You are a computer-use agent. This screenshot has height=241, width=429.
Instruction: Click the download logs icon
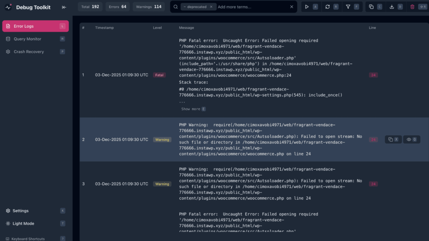click(392, 7)
